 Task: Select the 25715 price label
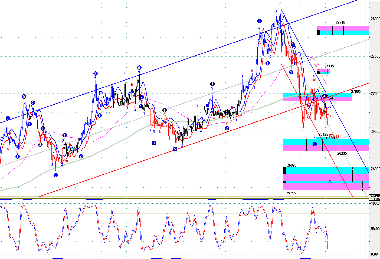tap(291, 193)
